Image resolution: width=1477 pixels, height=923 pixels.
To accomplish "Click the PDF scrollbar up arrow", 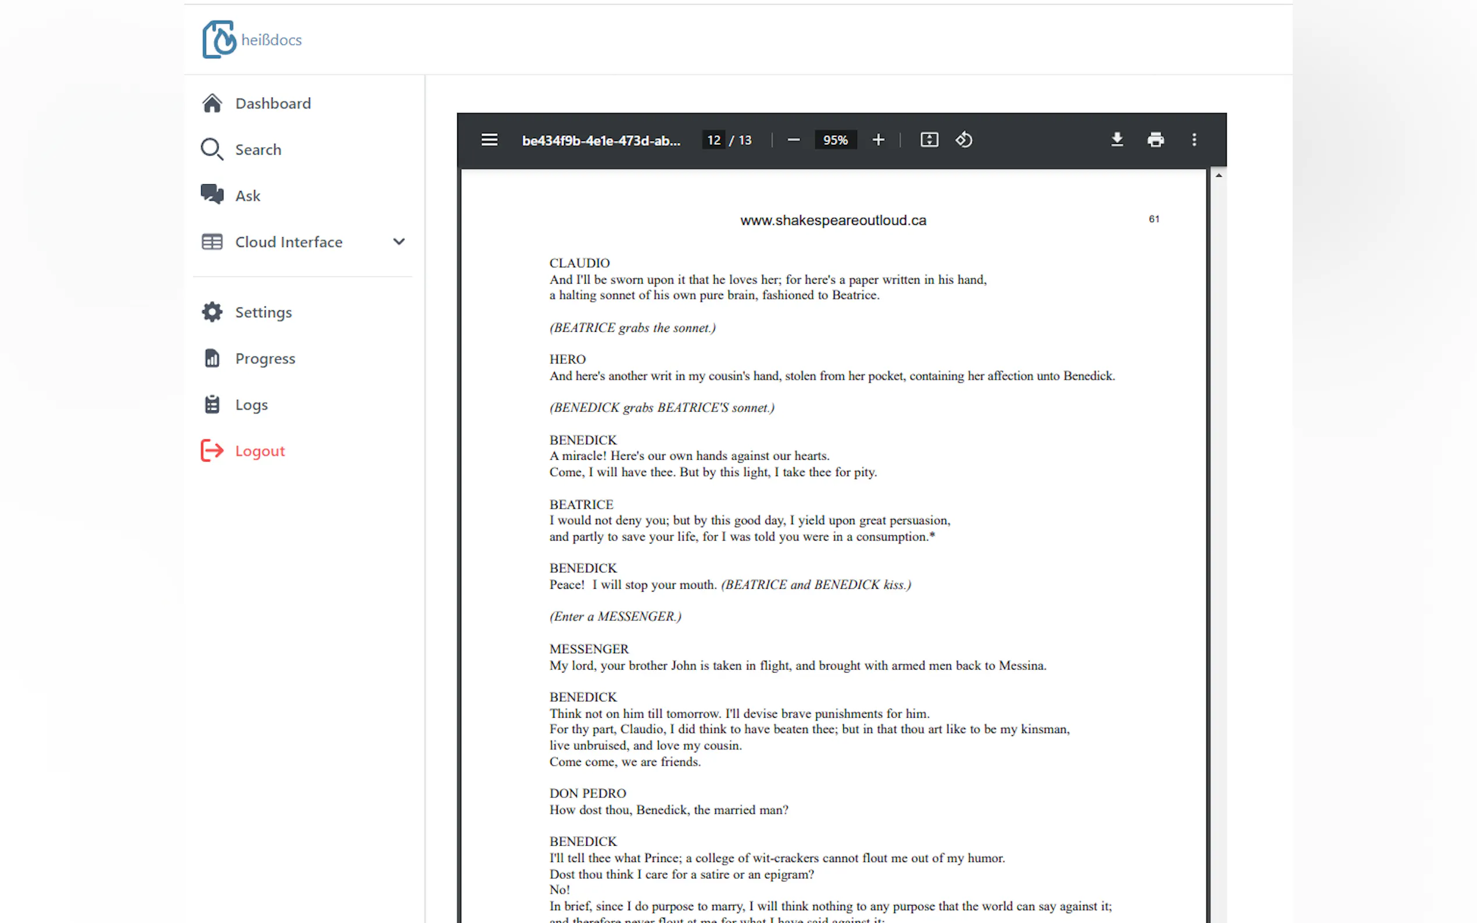I will point(1218,176).
